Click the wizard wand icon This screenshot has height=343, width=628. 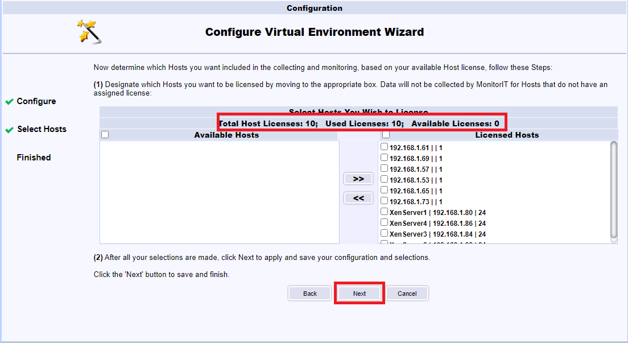pyautogui.click(x=89, y=31)
